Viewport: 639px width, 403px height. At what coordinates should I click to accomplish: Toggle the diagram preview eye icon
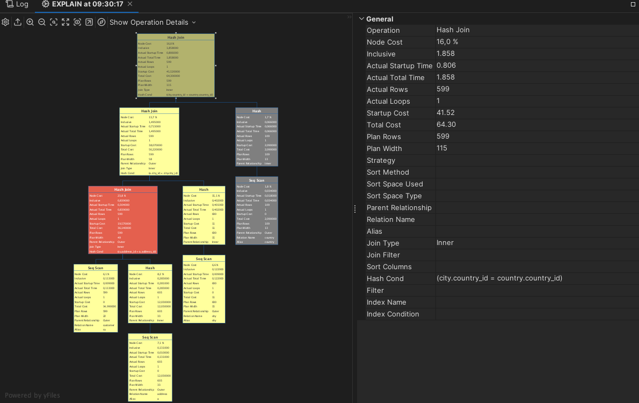coord(77,22)
